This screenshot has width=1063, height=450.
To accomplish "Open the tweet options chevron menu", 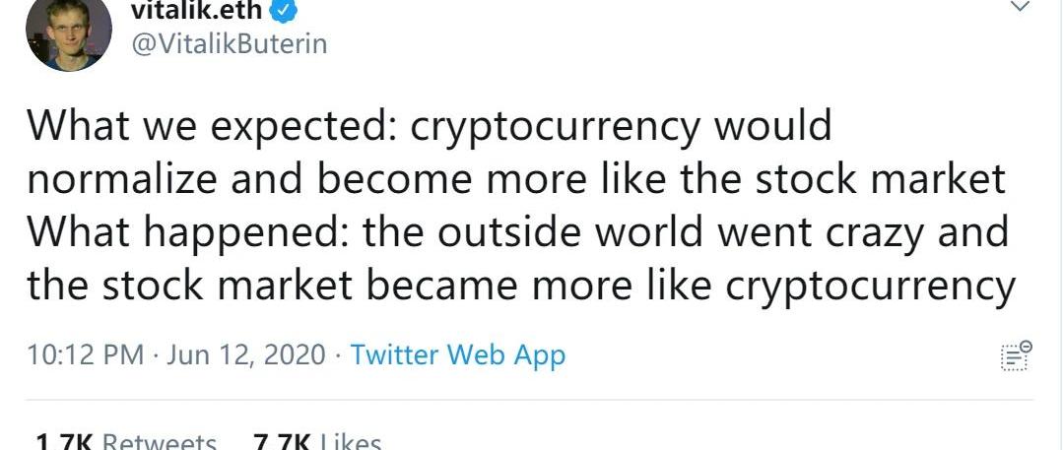I will (x=1020, y=8).
